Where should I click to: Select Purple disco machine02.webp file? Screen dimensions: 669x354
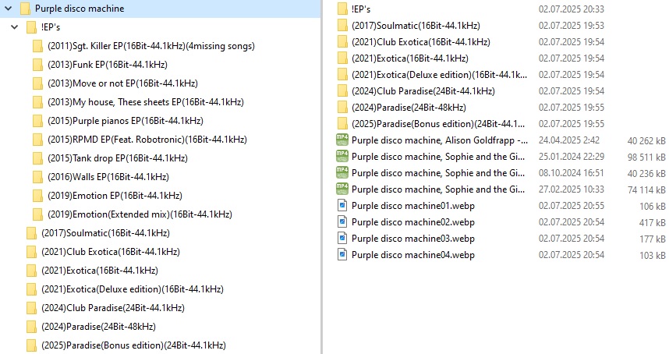click(413, 222)
